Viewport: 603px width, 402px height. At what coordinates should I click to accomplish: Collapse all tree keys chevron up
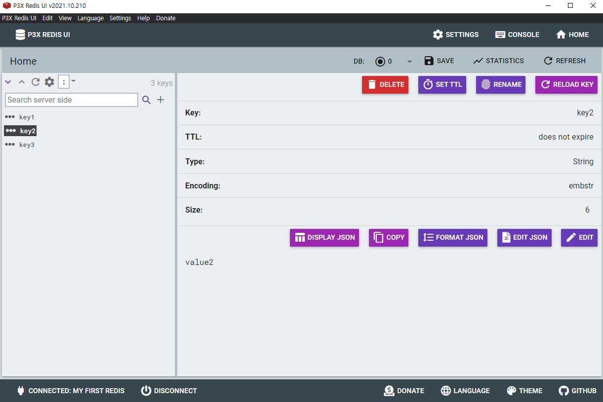pyautogui.click(x=21, y=82)
